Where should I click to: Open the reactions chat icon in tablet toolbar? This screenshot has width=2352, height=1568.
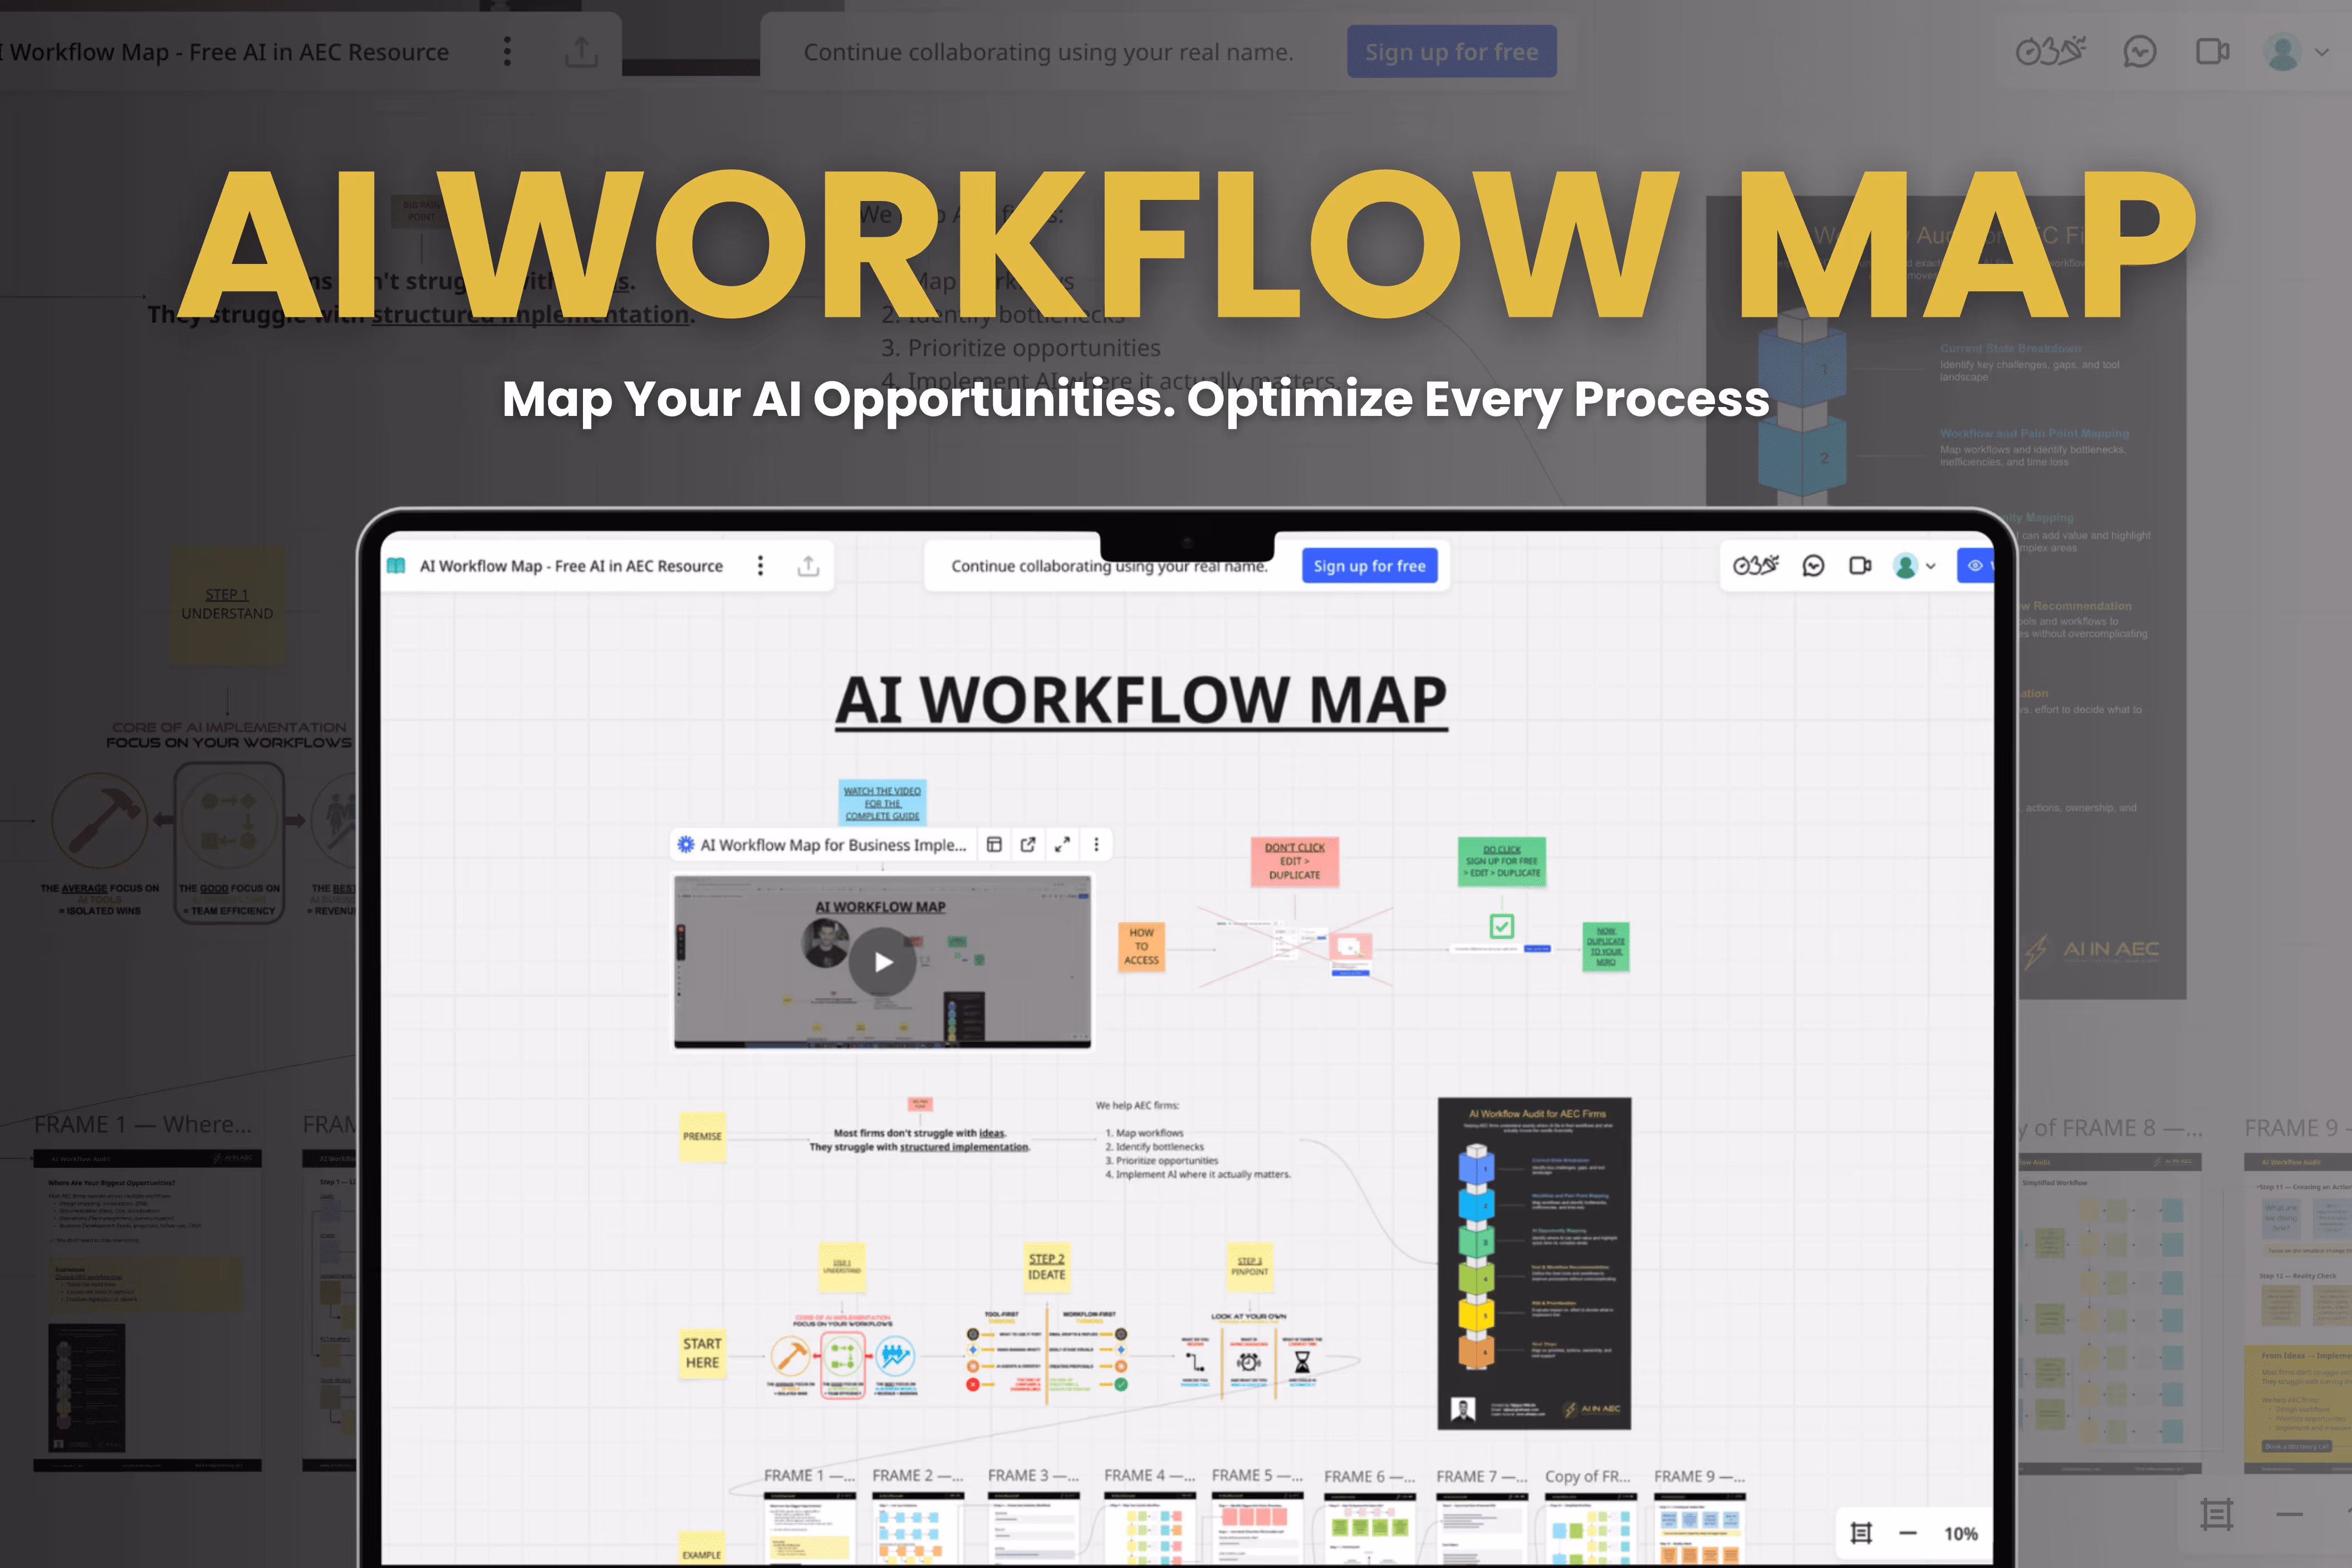(1813, 566)
